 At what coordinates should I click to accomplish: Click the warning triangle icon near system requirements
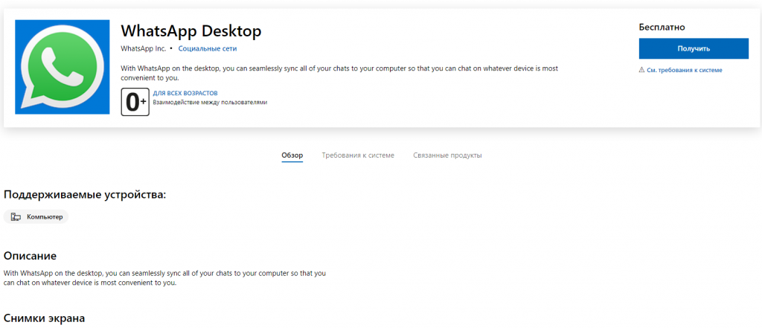point(641,70)
